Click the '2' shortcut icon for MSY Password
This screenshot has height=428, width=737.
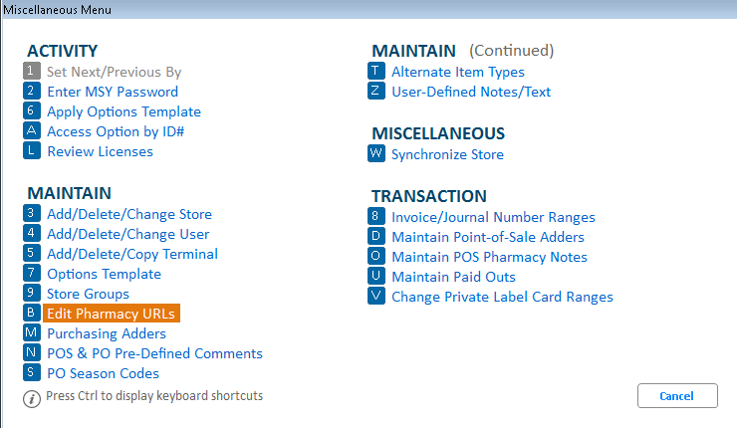[x=31, y=92]
